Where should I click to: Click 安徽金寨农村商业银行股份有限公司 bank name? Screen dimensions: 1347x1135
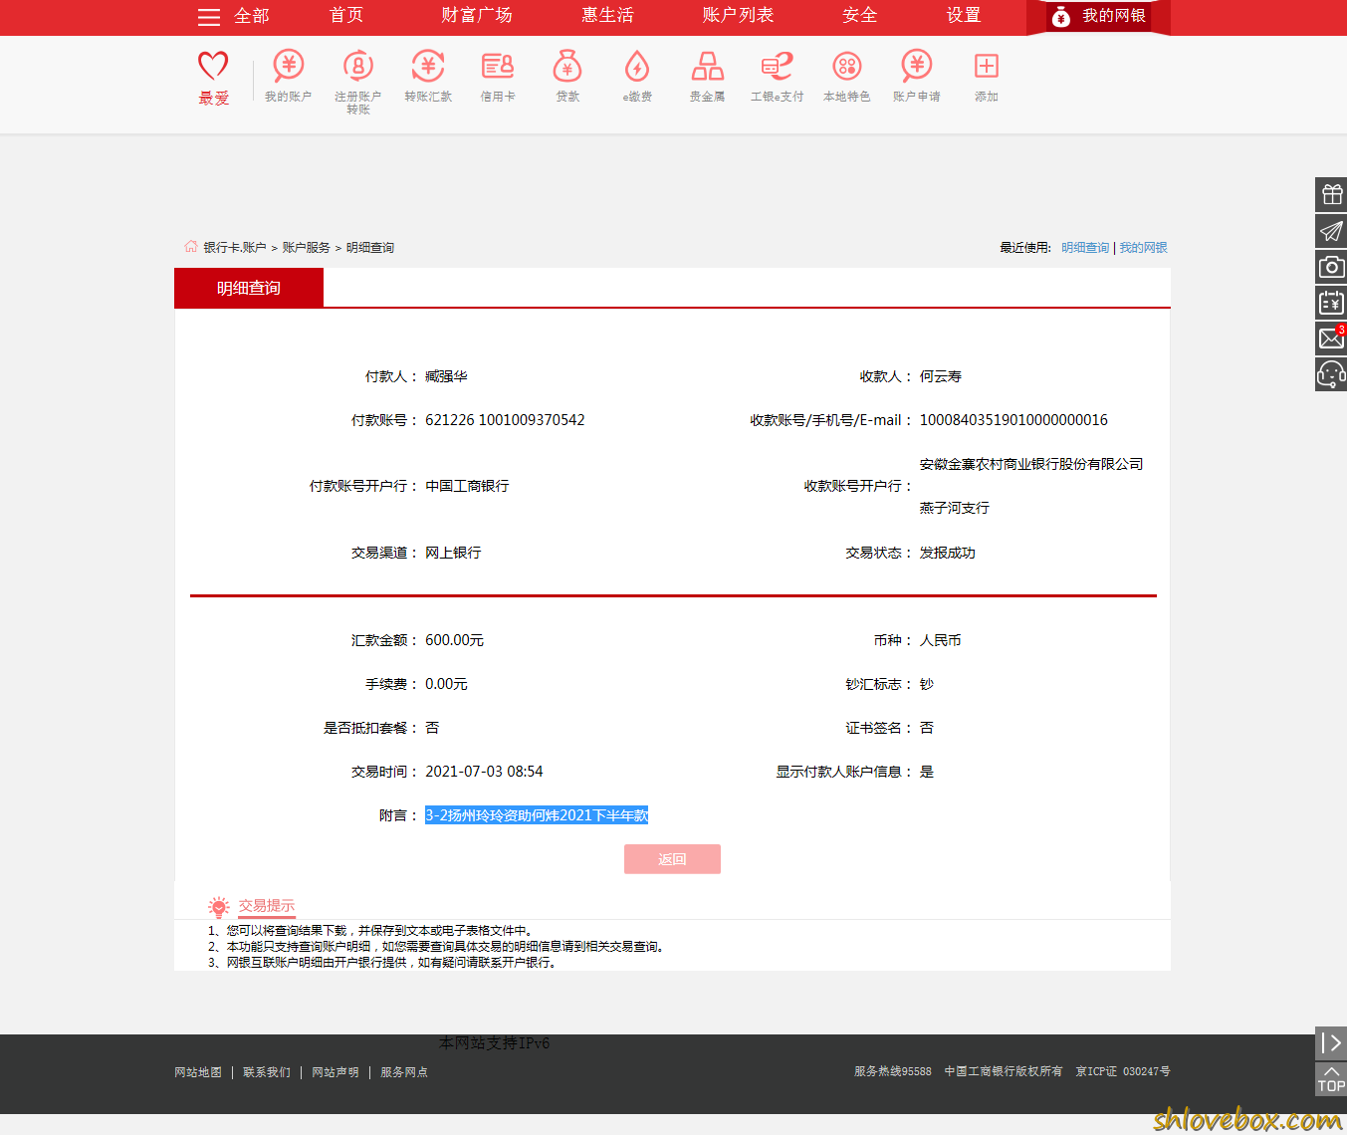coord(1031,464)
